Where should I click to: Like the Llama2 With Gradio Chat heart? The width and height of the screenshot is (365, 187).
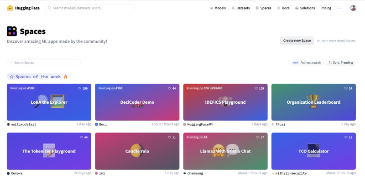[x=258, y=137]
